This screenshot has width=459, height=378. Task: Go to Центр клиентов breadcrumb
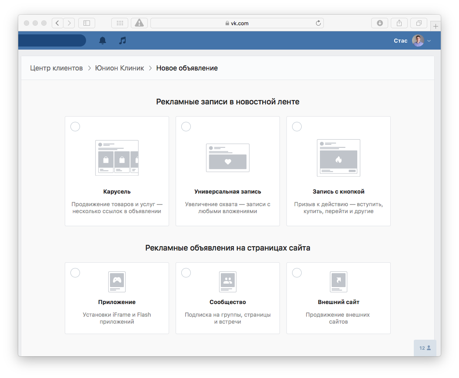pos(57,68)
